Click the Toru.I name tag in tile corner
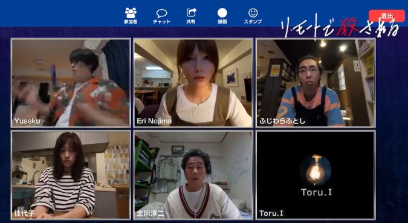408x223 pixels. 271,213
